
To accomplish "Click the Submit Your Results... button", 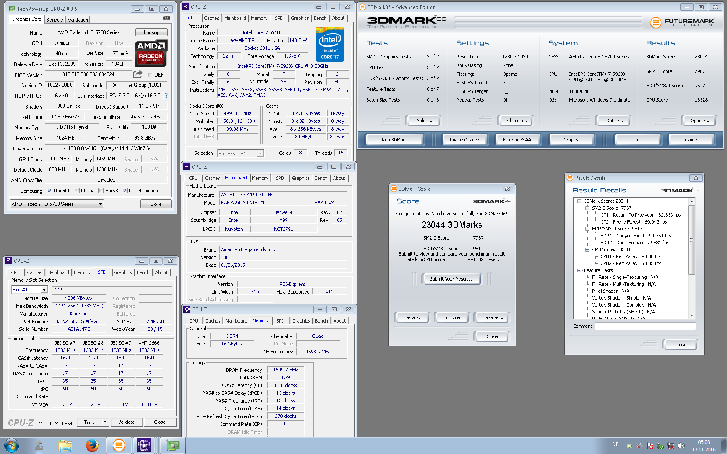I will (452, 279).
